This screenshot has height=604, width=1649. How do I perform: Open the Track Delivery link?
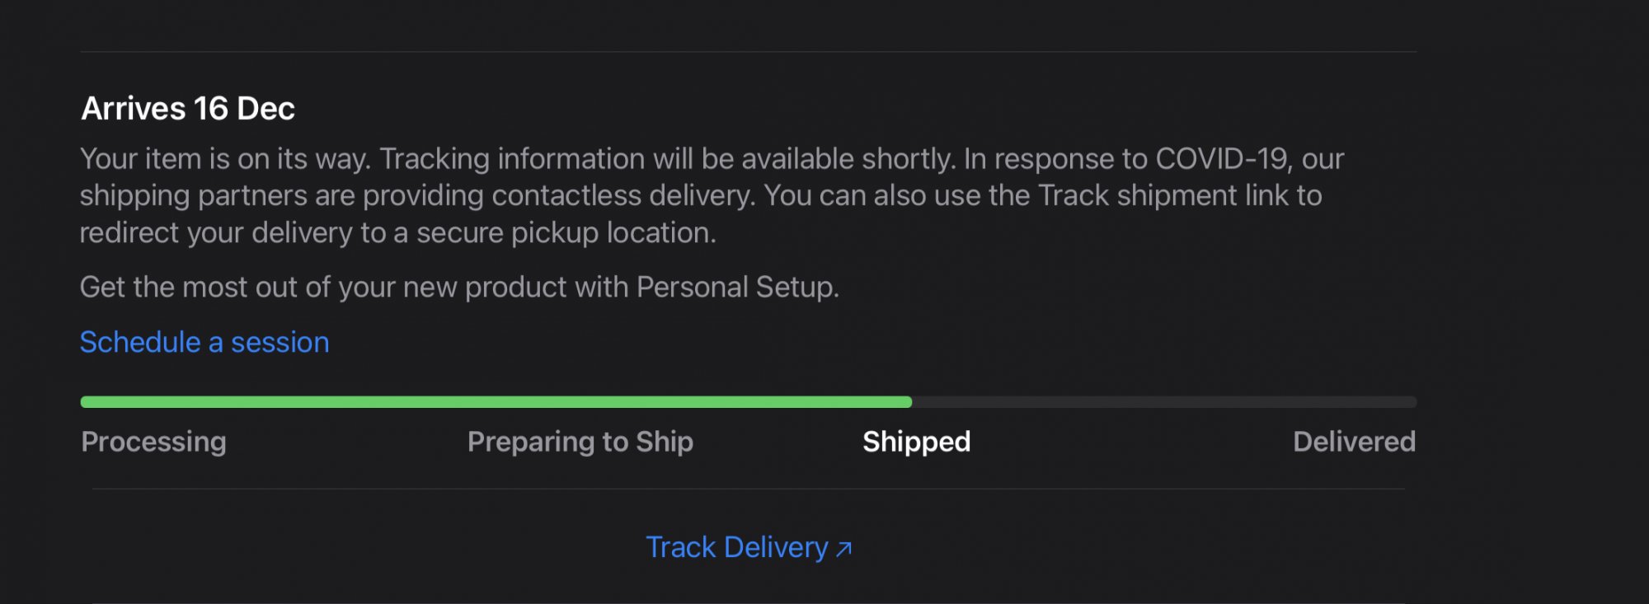[x=736, y=547]
